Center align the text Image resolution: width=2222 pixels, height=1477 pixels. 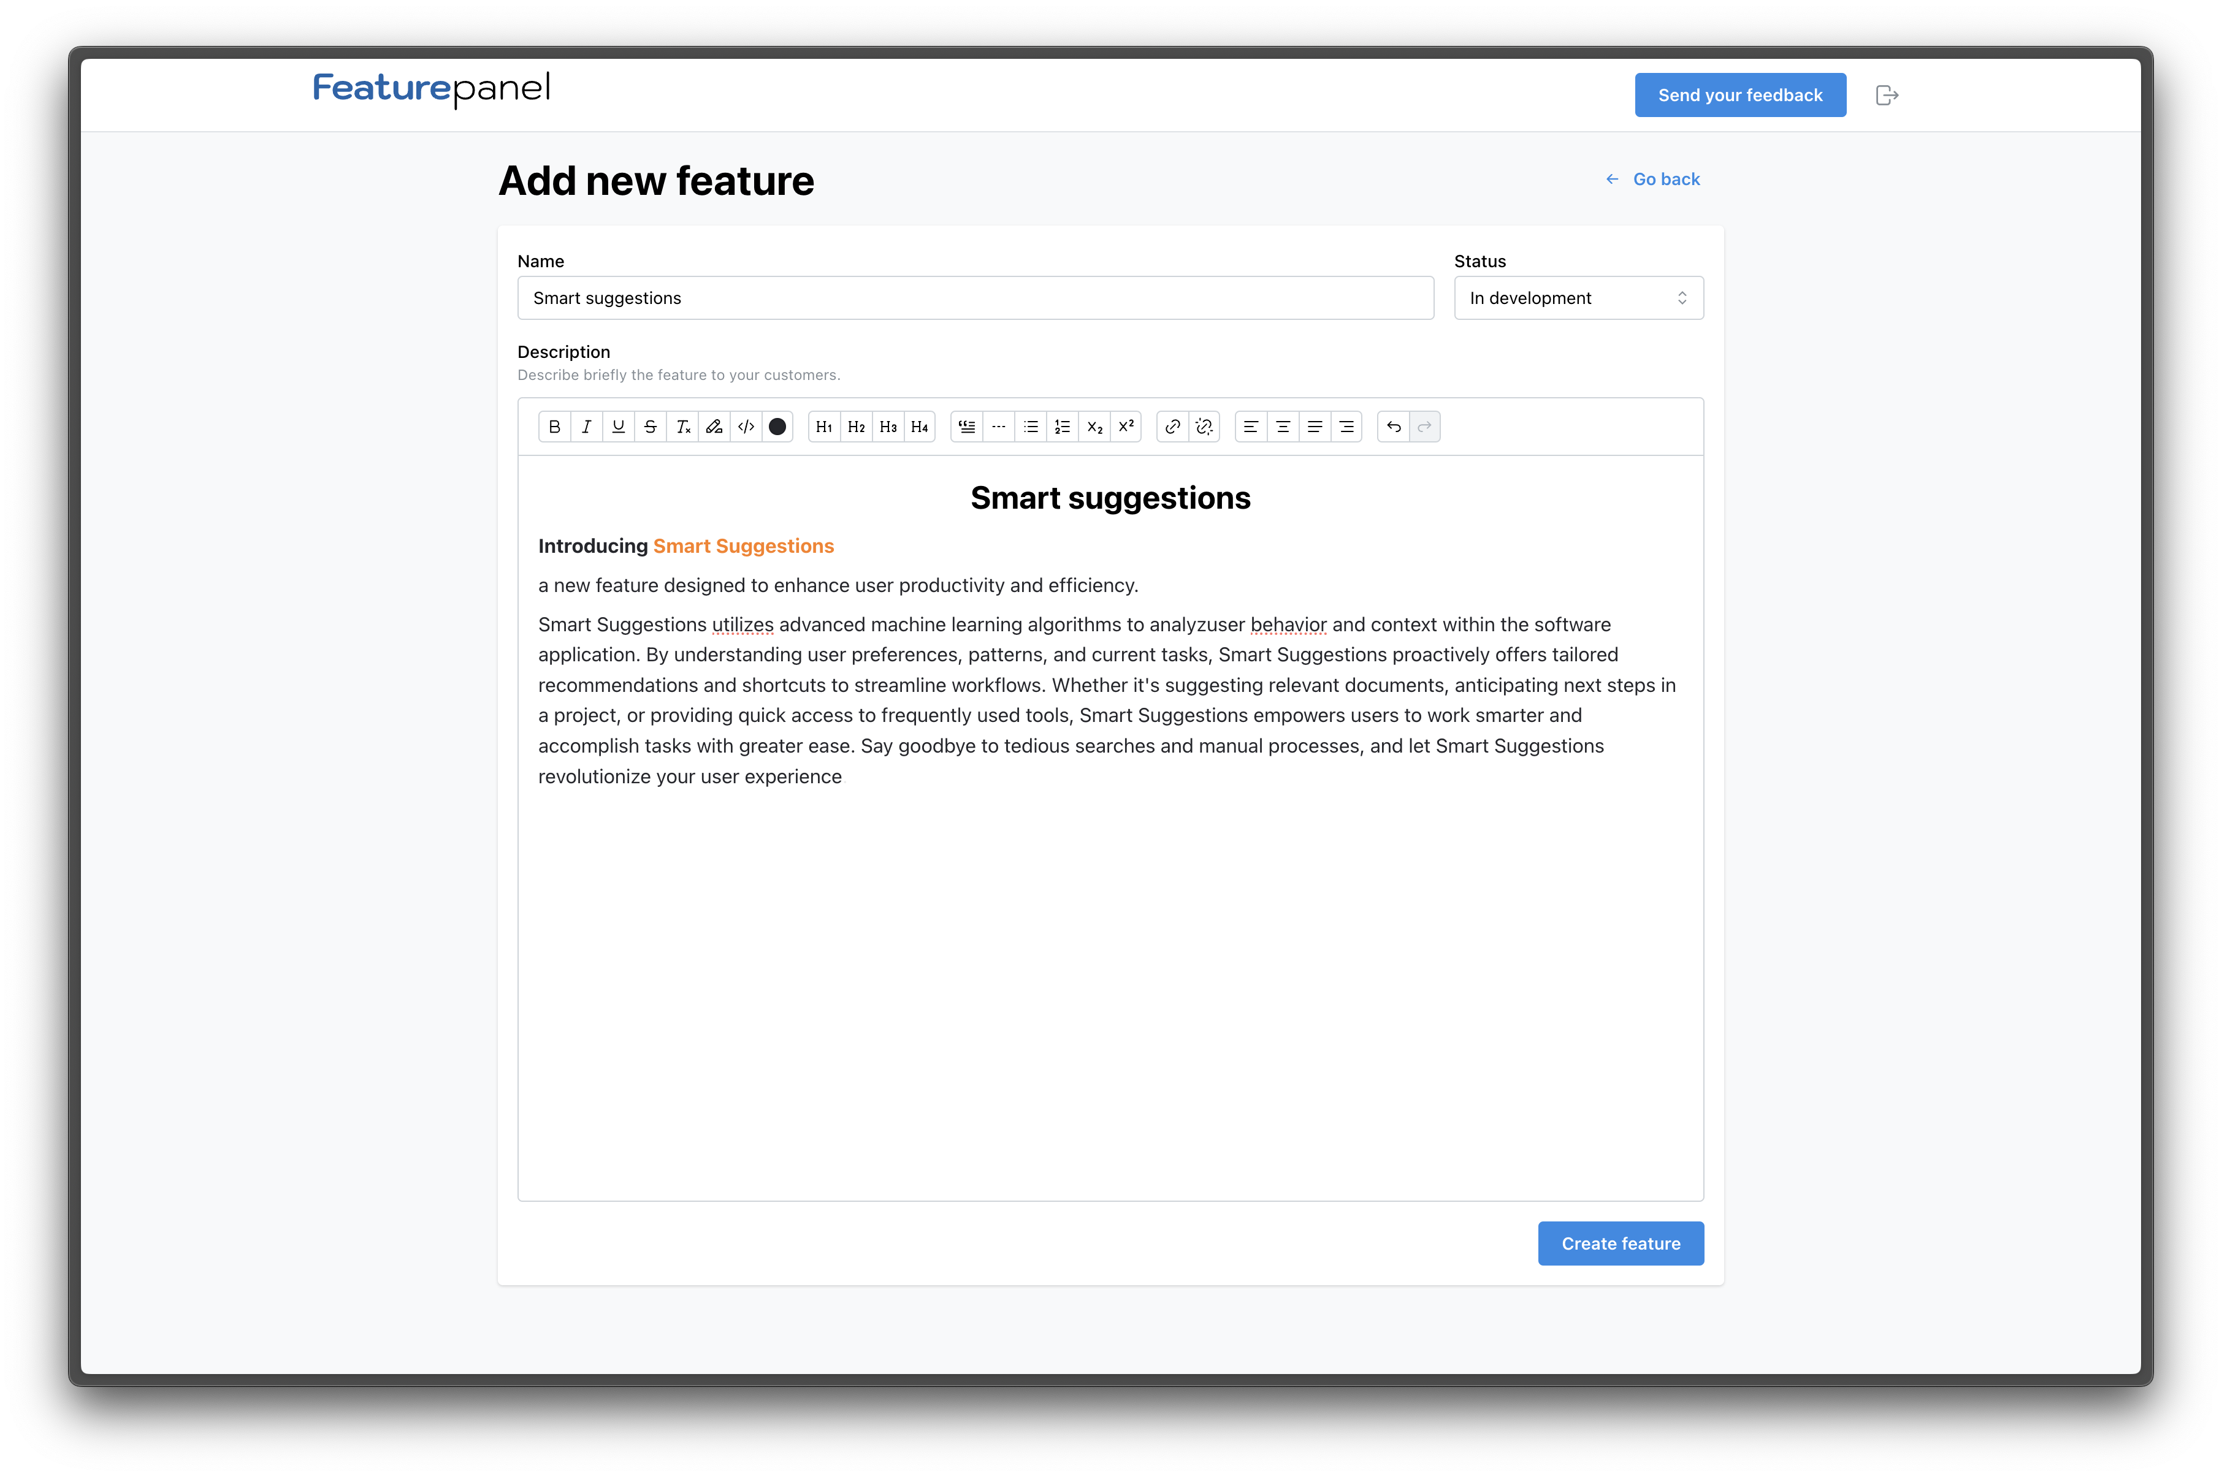(1283, 427)
